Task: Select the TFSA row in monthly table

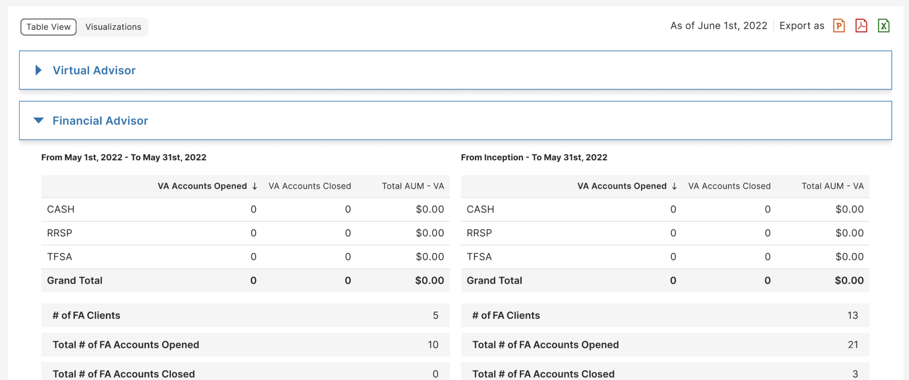Action: (x=60, y=257)
